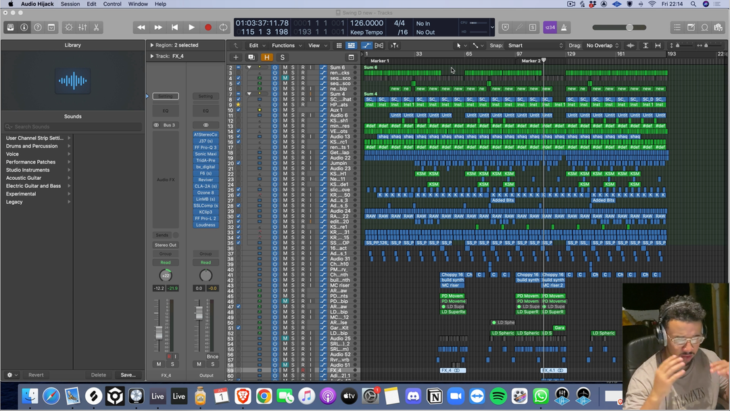Adjust the master volume slider
Screen dimensions: 730x411
(x=629, y=28)
